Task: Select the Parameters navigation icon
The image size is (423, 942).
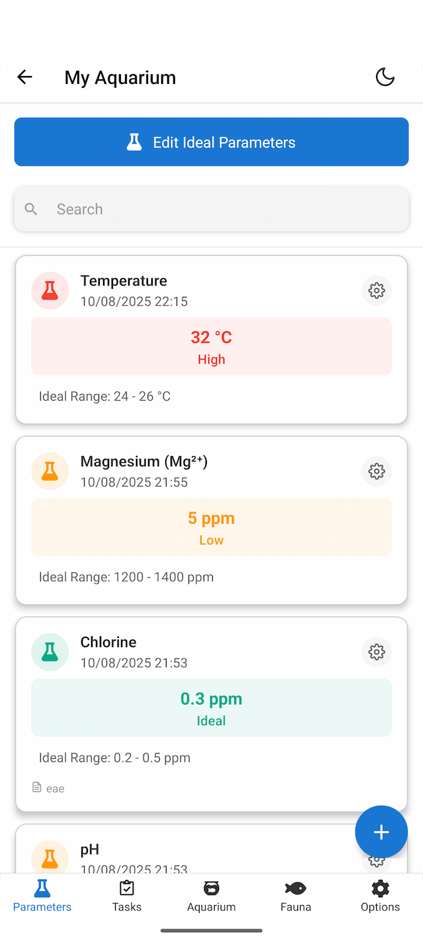Action: (x=42, y=889)
